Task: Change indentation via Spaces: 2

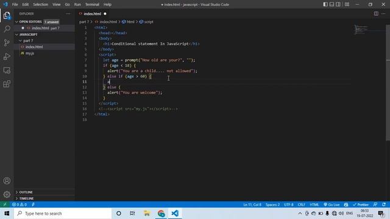Action: click(x=272, y=204)
